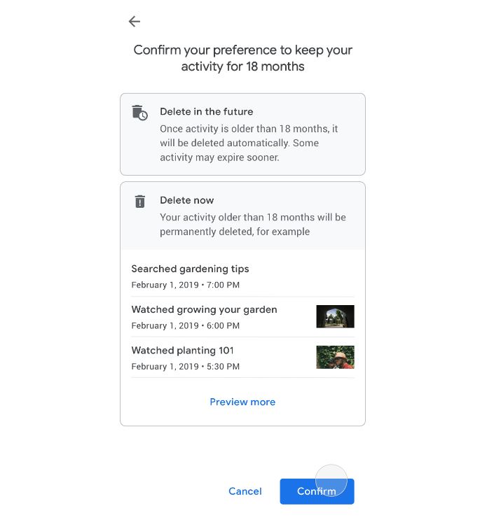
Task: Click the 'Once activity is older' sentence
Action: [249, 129]
